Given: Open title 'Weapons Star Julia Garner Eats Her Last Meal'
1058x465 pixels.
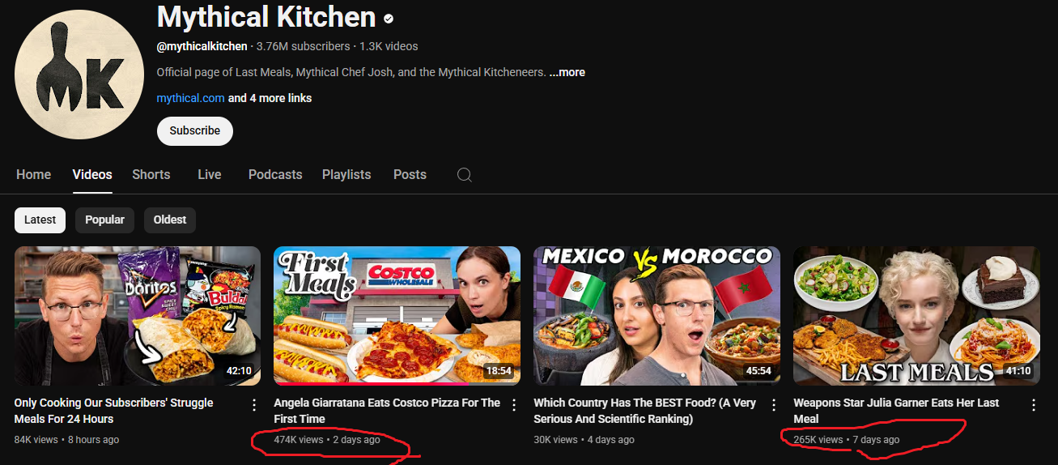Looking at the screenshot, I should (x=896, y=411).
